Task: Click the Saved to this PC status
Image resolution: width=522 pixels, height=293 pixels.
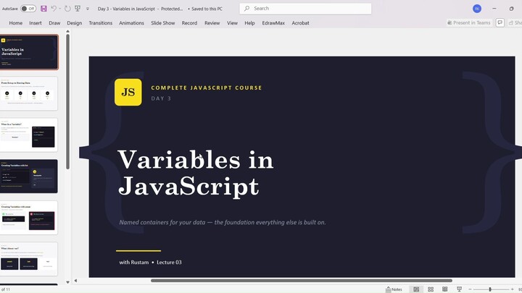Action: click(x=207, y=9)
